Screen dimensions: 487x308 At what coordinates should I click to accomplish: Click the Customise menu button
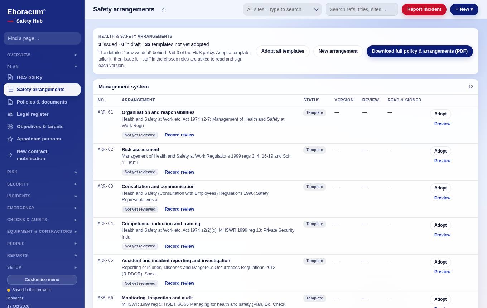coord(42,280)
